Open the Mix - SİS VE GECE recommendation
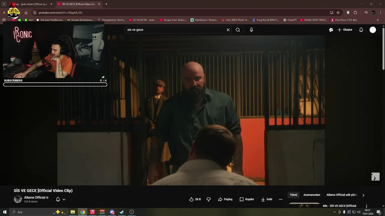Image resolution: width=385 pixels, height=216 pixels. click(x=339, y=206)
